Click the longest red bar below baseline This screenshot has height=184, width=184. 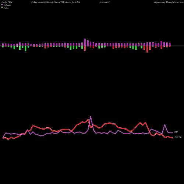[x=147, y=49]
